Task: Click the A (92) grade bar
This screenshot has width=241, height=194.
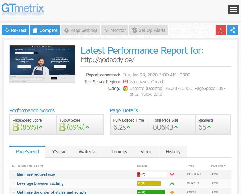Action: pyautogui.click(x=152, y=192)
